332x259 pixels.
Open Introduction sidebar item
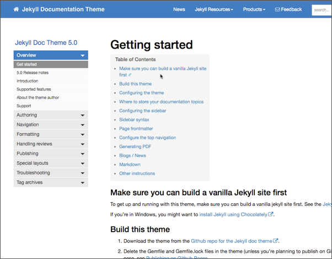[x=51, y=81]
